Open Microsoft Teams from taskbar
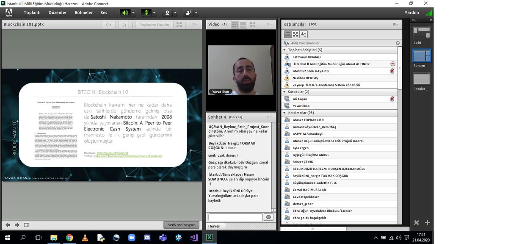The width and height of the screenshot is (508, 244). (x=162, y=238)
